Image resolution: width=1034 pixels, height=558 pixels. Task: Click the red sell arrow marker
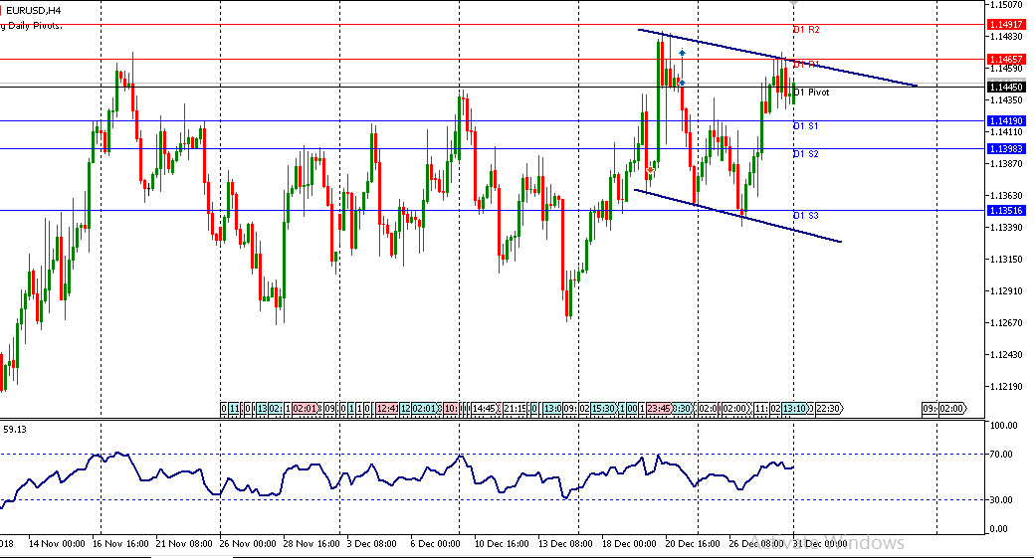pyautogui.click(x=650, y=170)
